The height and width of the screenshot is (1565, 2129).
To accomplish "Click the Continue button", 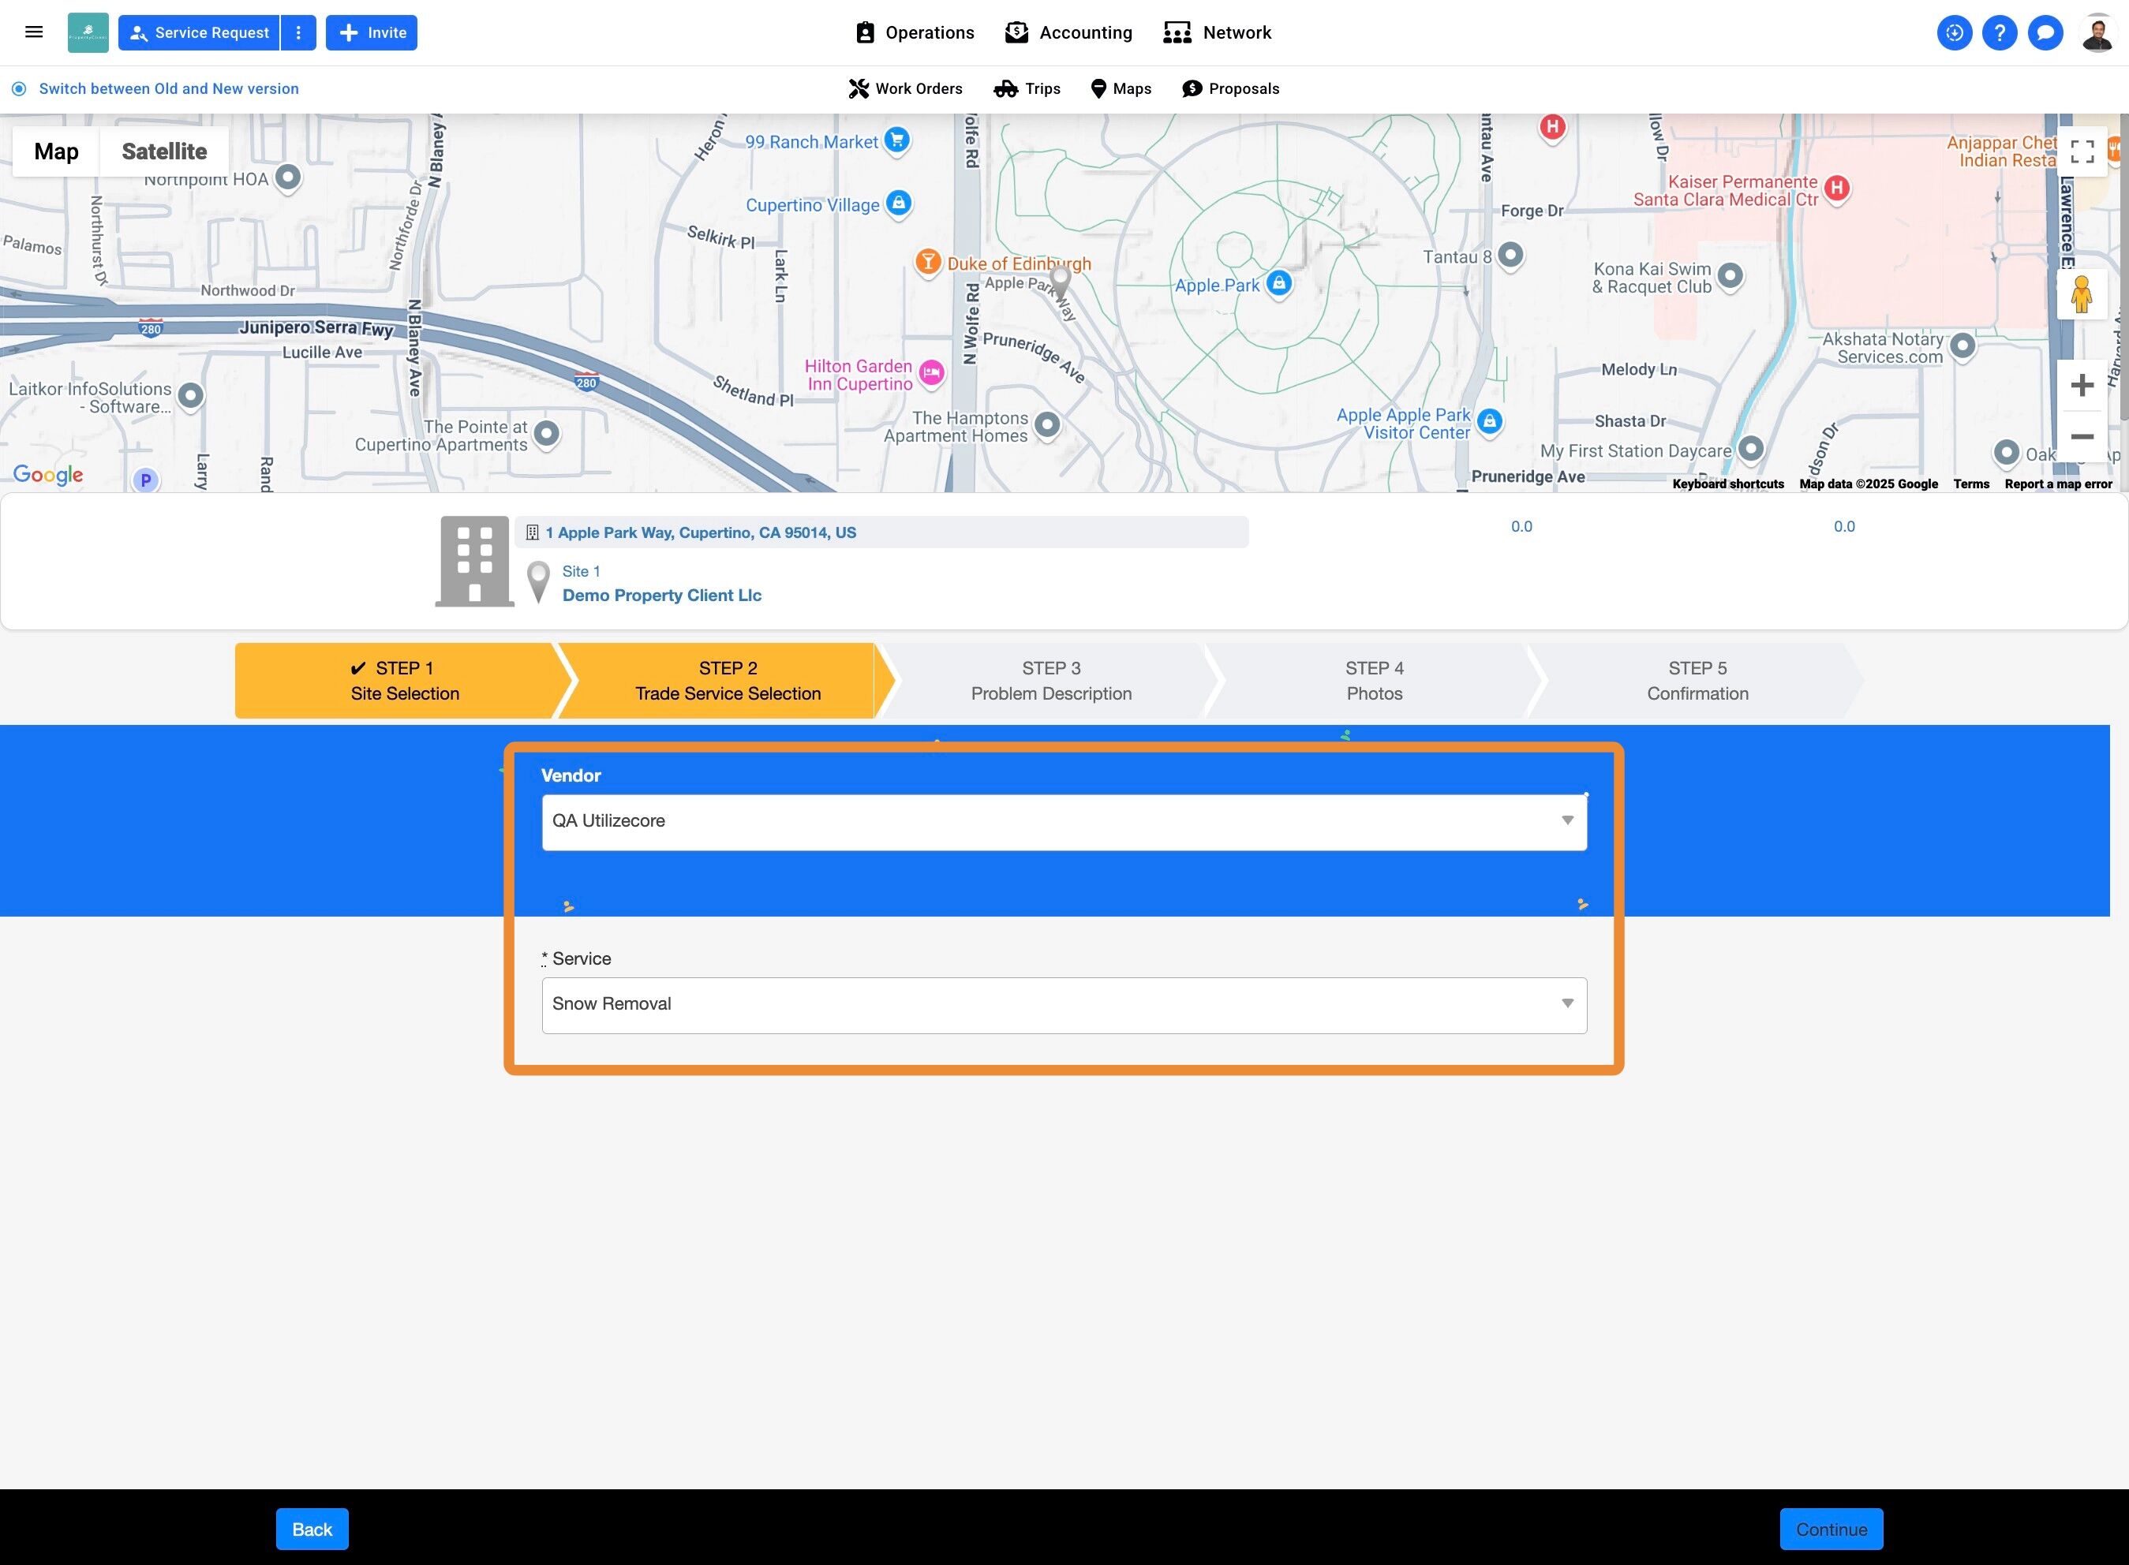I will (x=1831, y=1529).
